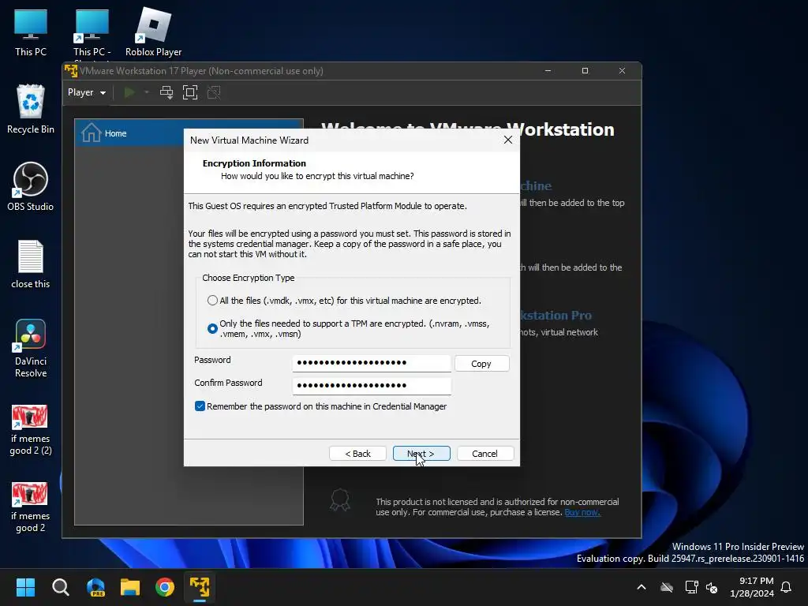808x606 pixels.
Task: Expand the power options arrow beside play
Action: point(146,93)
